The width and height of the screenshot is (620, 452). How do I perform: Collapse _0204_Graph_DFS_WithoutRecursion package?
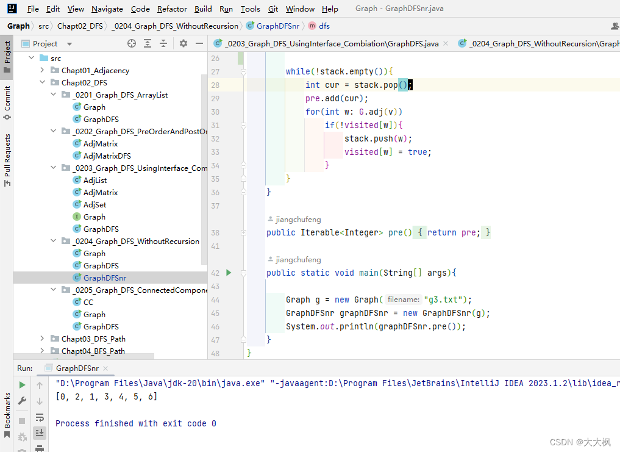pyautogui.click(x=54, y=241)
